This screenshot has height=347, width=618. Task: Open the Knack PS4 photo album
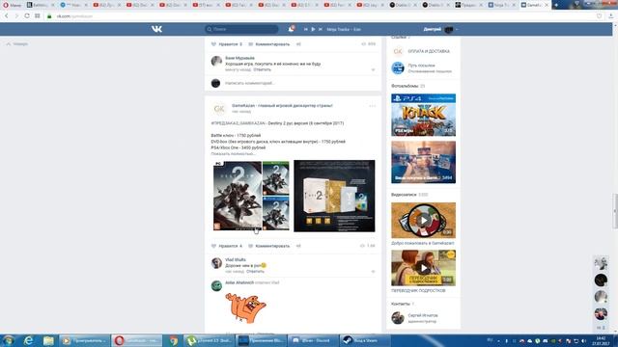[x=423, y=115]
